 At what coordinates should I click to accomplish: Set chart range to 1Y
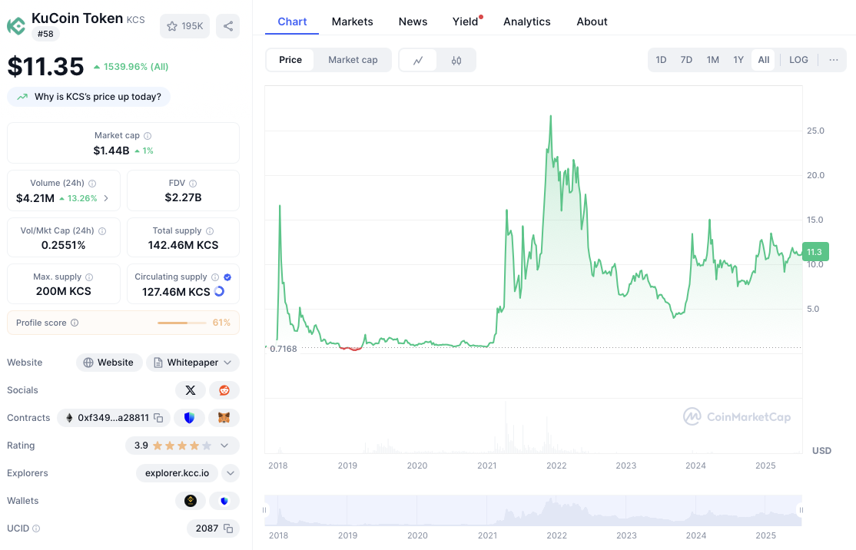[x=738, y=60]
